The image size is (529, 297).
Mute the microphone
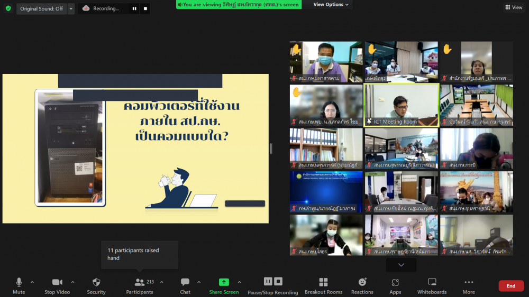click(19, 285)
